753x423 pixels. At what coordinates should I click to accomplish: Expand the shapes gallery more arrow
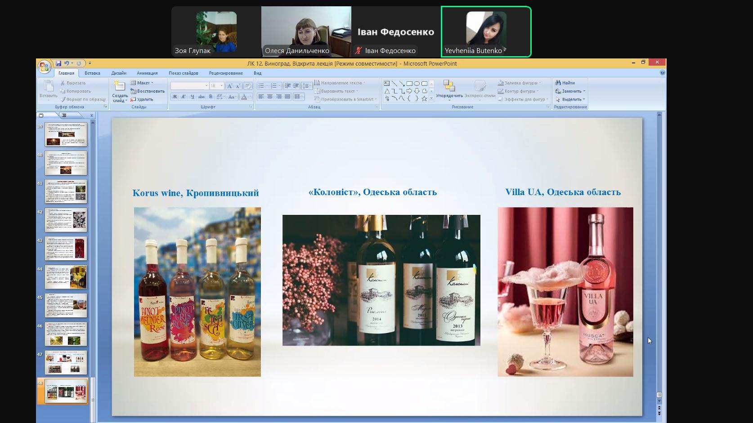(431, 98)
